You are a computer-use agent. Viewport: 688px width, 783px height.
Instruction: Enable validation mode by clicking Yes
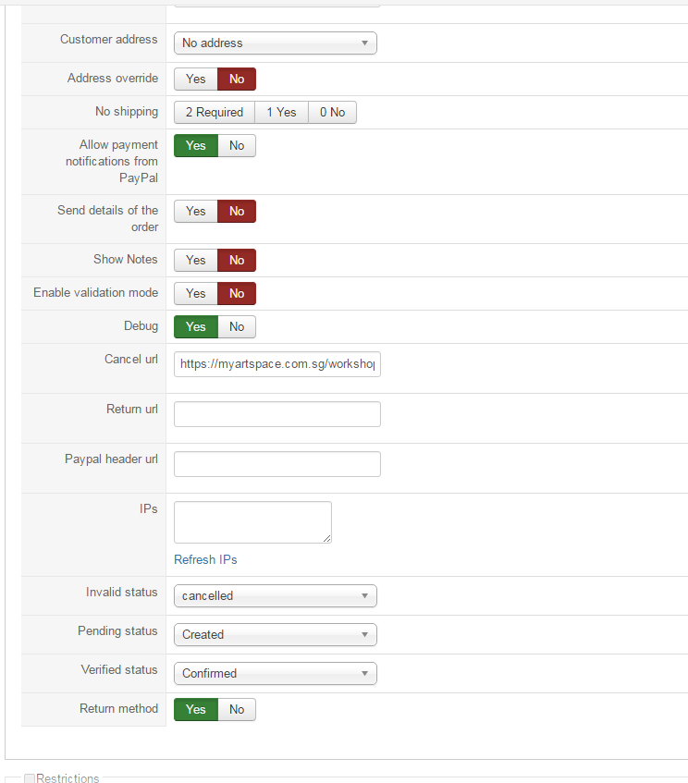196,294
